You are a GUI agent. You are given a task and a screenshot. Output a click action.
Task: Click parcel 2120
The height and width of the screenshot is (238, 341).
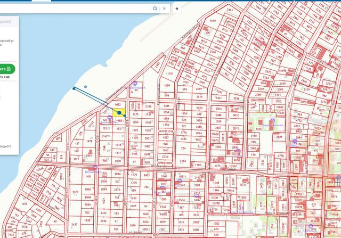pos(199,108)
